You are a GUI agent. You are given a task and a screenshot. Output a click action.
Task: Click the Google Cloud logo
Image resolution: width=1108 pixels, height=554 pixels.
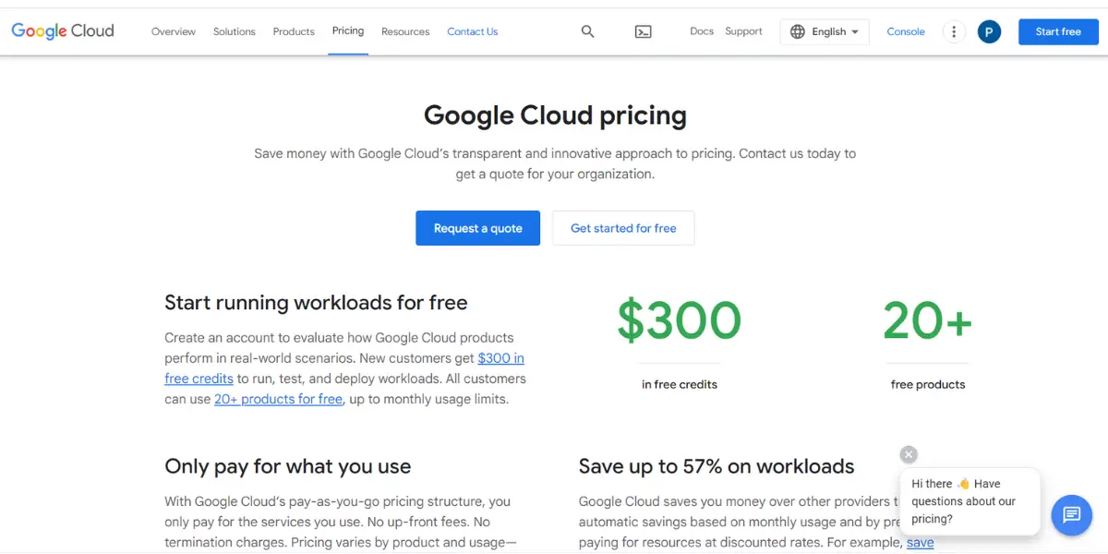[63, 31]
